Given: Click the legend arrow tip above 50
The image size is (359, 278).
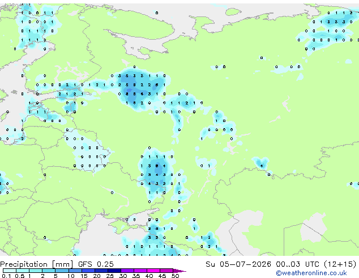Looking at the screenshot, I should 179,271.
